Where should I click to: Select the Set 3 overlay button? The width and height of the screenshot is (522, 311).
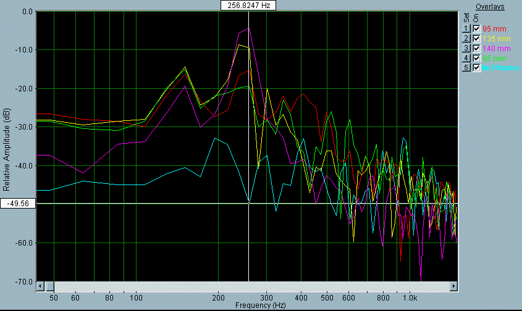(467, 48)
